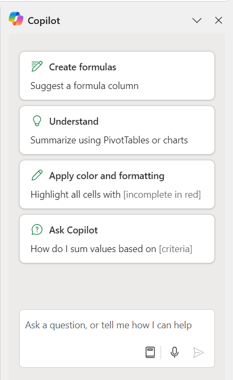This screenshot has width=233, height=380.
Task: Activate the microphone dictation icon
Action: [174, 352]
